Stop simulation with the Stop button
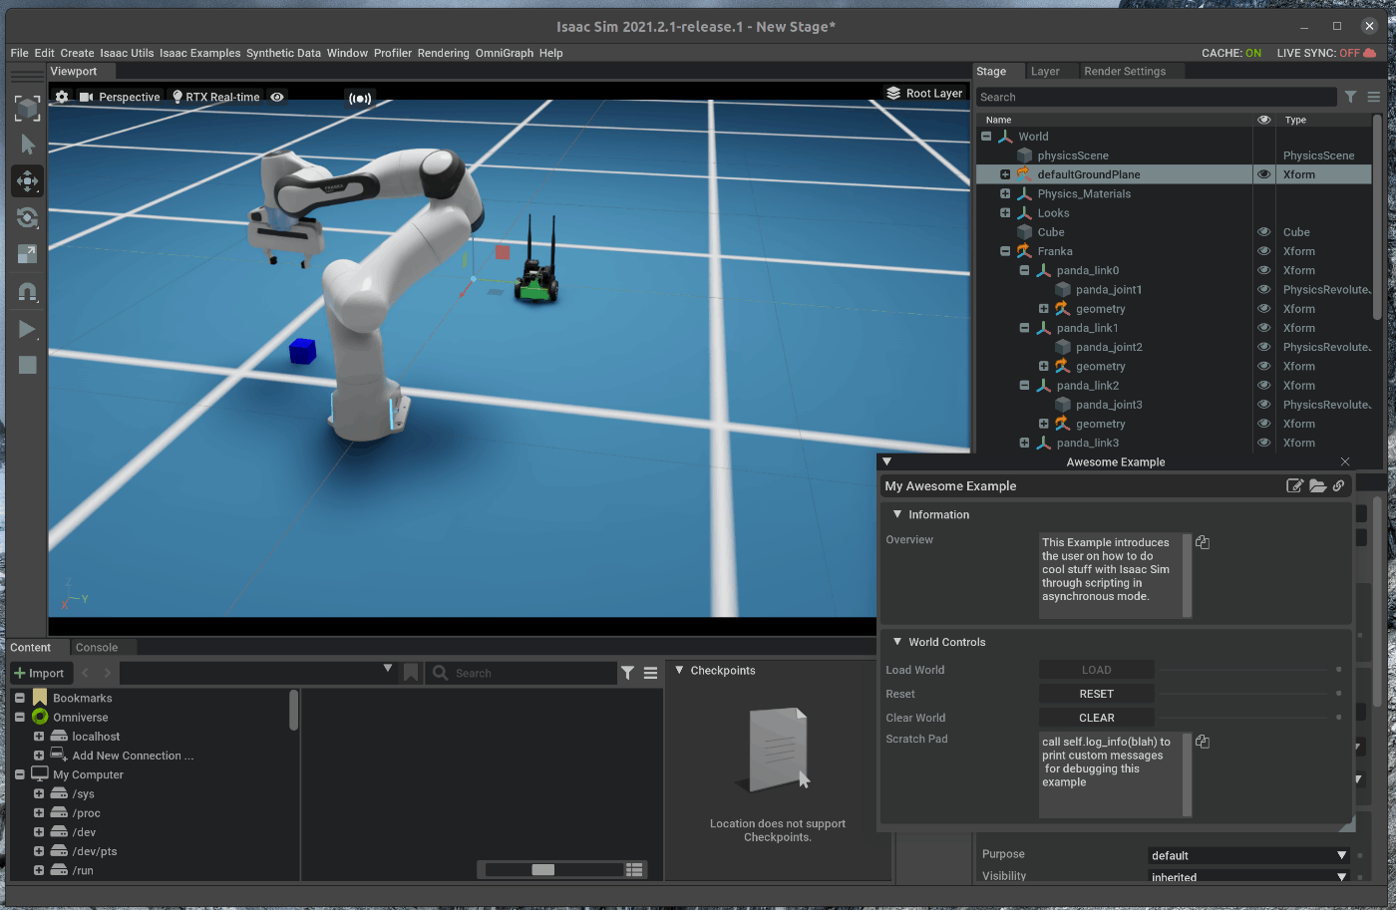Screen dimensions: 1396x910 point(27,365)
